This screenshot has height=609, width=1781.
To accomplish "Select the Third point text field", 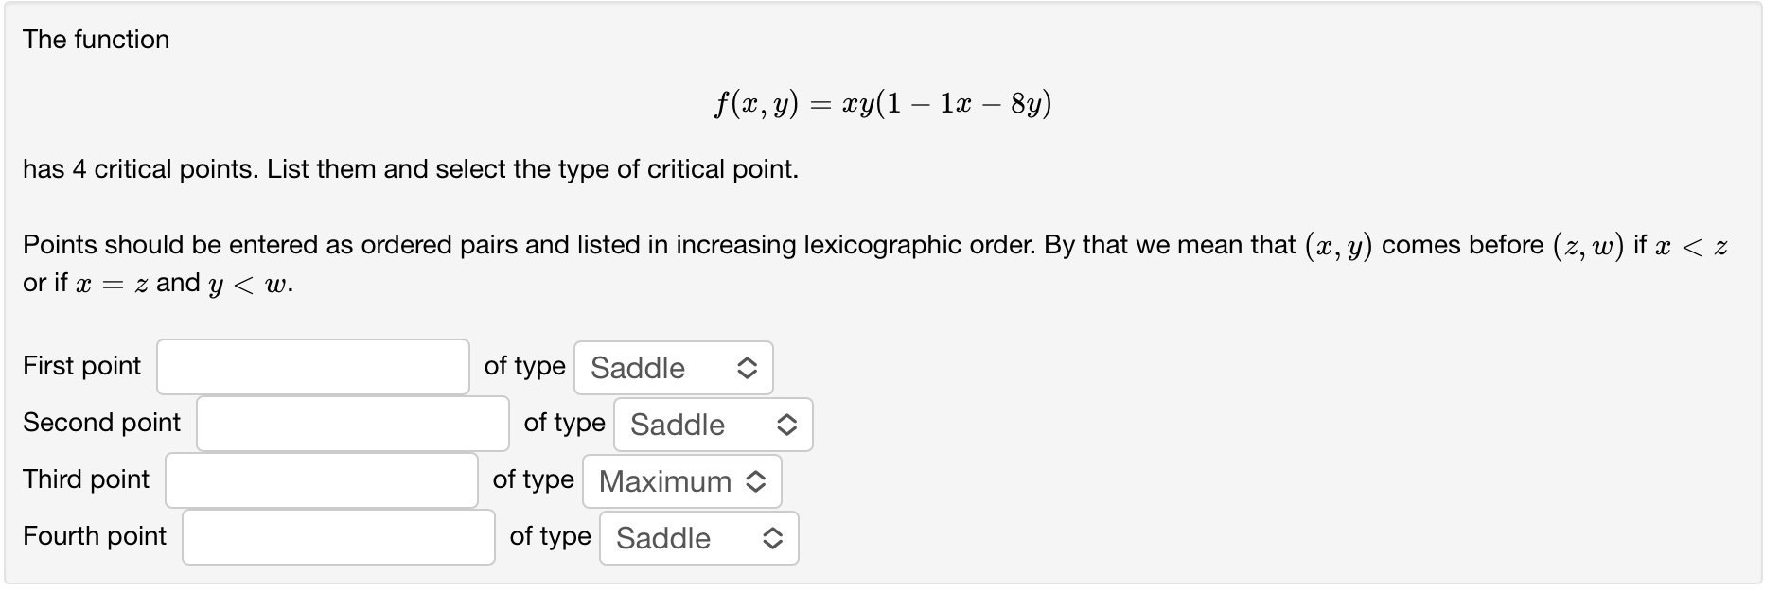I will (x=322, y=480).
